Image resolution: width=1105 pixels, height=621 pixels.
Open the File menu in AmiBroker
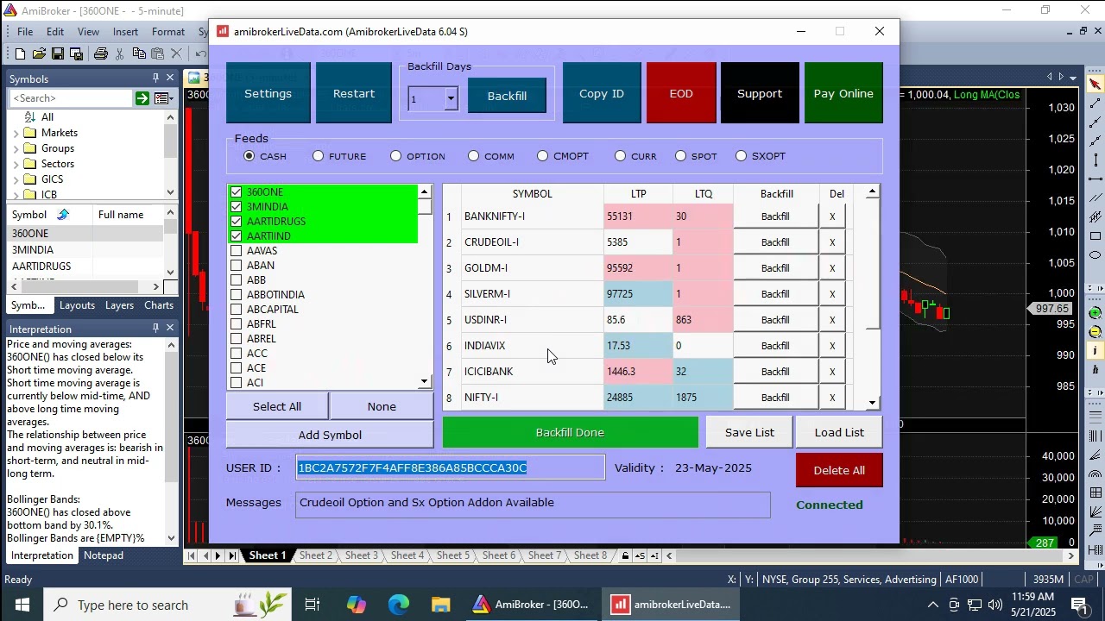pyautogui.click(x=25, y=32)
